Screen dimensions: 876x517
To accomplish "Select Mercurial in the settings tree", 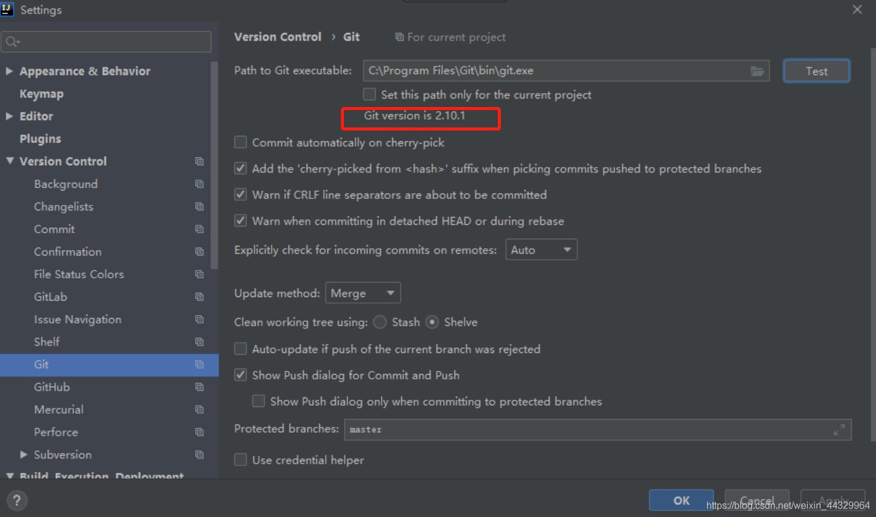I will point(58,409).
